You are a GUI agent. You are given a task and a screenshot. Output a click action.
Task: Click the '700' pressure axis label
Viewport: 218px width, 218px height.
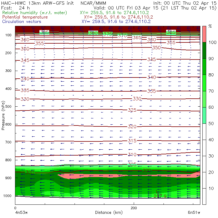pyautogui.click(x=8, y=142)
